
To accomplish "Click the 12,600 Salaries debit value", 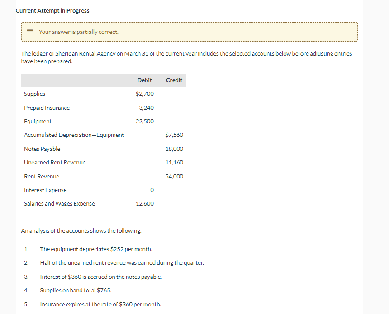I will [x=145, y=204].
